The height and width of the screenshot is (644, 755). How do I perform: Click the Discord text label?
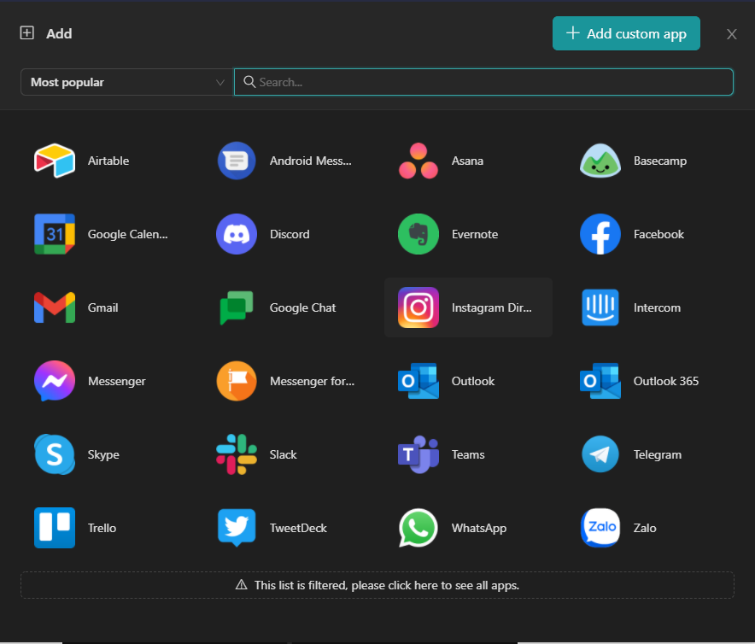tap(290, 234)
